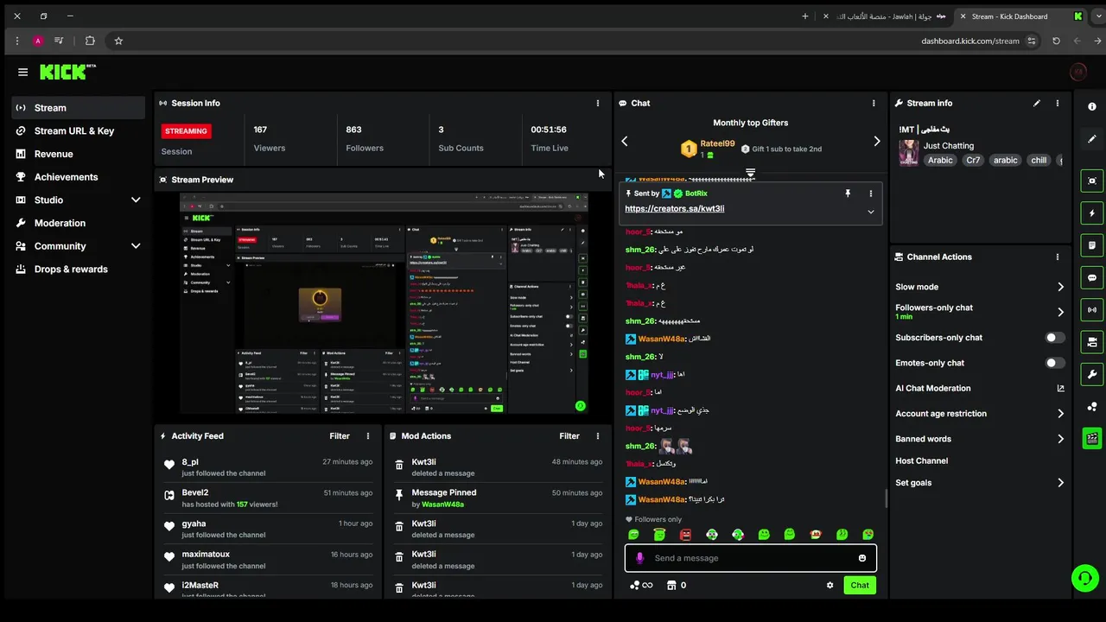Viewport: 1106px width, 622px height.
Task: Click the pencil icon in the right toolbar
Action: (1092, 138)
